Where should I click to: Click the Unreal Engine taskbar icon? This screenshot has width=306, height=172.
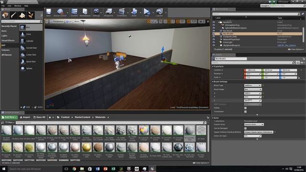point(152,169)
